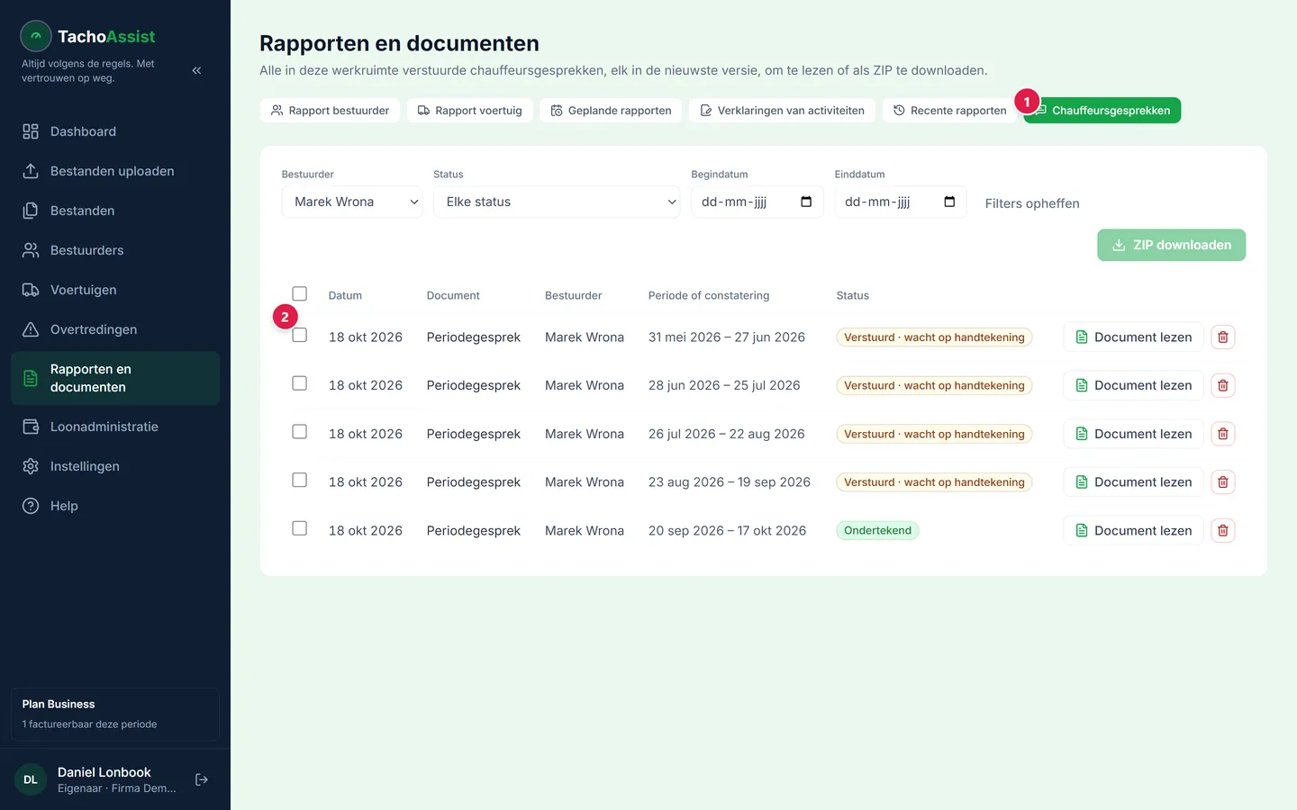
Task: Open the Einddatum calendar picker icon
Action: point(949,202)
